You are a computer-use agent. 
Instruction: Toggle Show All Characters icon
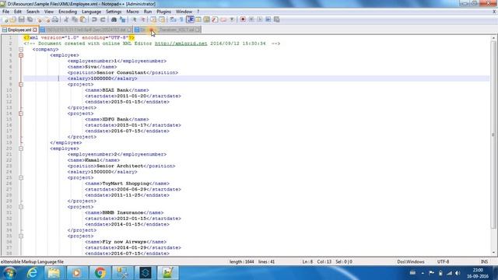[181, 19]
